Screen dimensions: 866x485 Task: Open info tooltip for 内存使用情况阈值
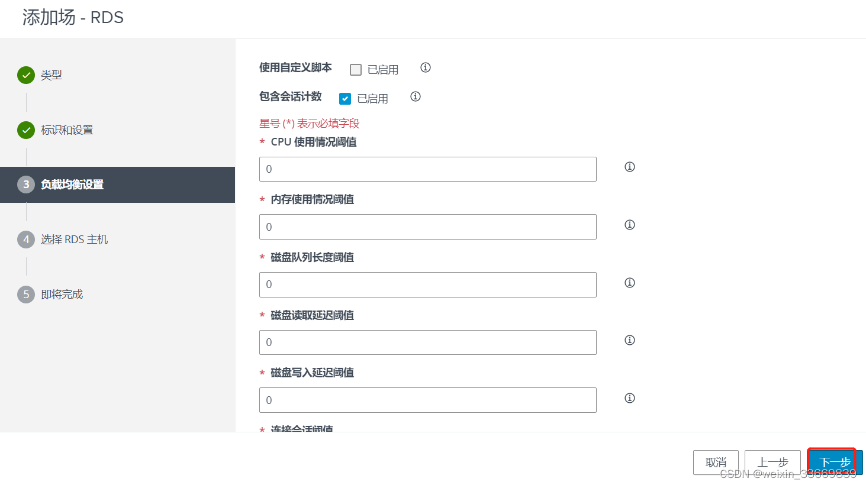tap(630, 225)
